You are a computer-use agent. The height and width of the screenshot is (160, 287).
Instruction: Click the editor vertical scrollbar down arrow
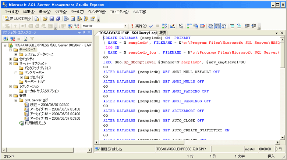click(283, 138)
